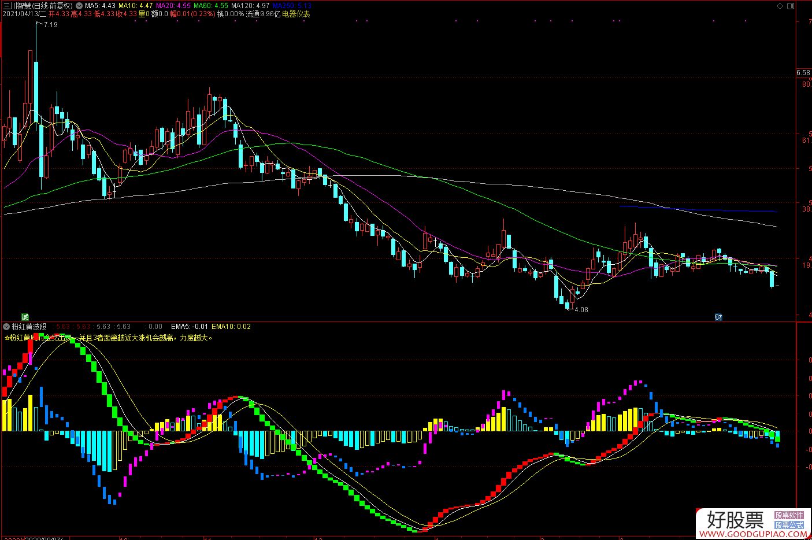Screen dimensions: 812x540
Task: Click the 开4.33 open price value
Action: (x=58, y=14)
